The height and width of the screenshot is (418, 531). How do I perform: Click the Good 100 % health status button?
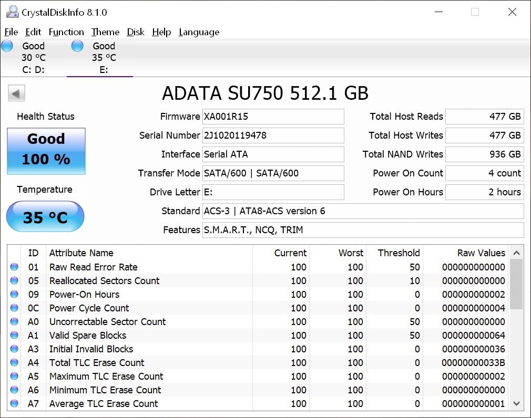(x=46, y=151)
